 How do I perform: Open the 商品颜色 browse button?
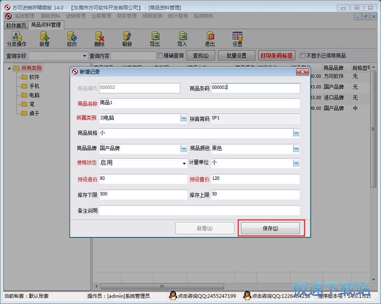point(296,149)
